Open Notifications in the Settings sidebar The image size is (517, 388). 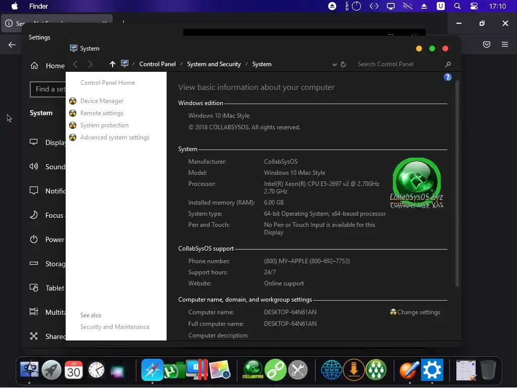[x=47, y=191]
